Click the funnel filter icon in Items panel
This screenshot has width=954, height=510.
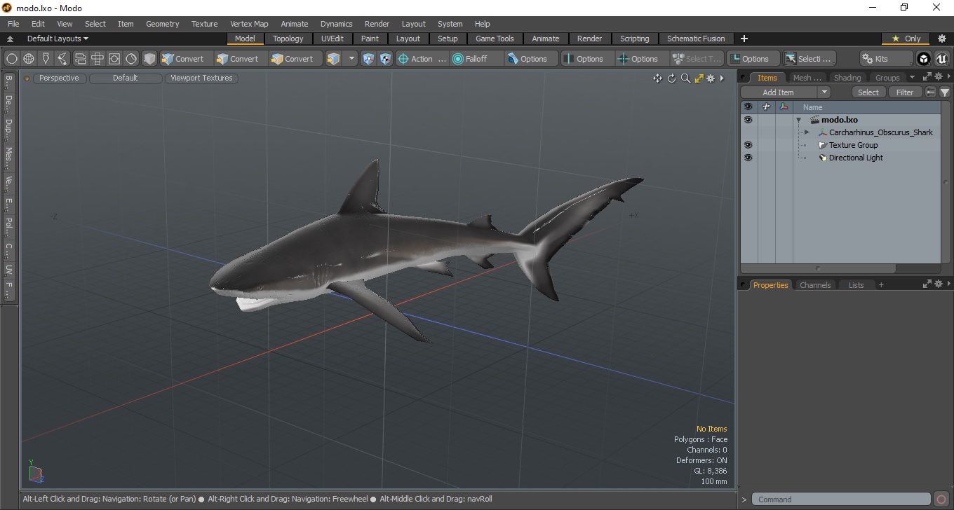tap(945, 92)
